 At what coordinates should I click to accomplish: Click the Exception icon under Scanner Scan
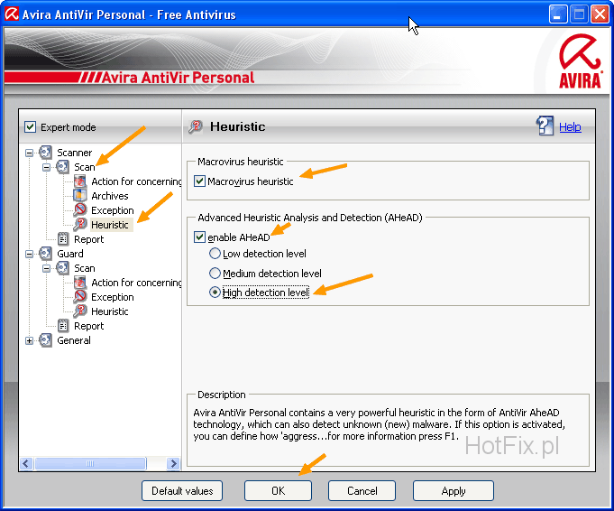click(x=80, y=210)
